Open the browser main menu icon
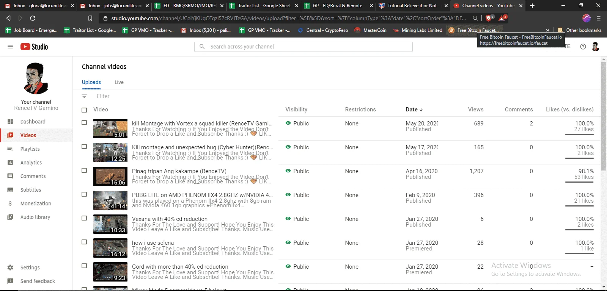This screenshot has height=291, width=607. [x=599, y=18]
